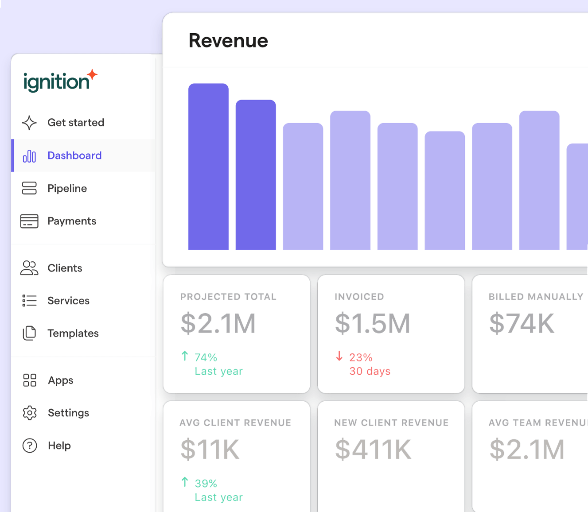
Task: Click the second dark purple revenue bar
Action: 256,175
